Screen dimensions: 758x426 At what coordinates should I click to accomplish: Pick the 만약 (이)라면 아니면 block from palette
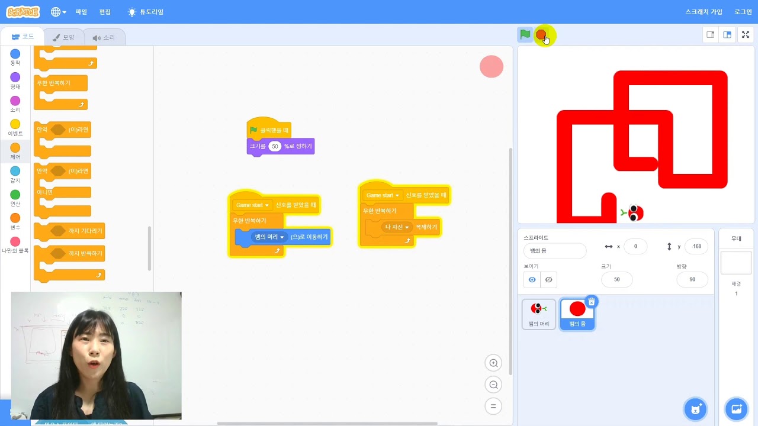pyautogui.click(x=62, y=171)
